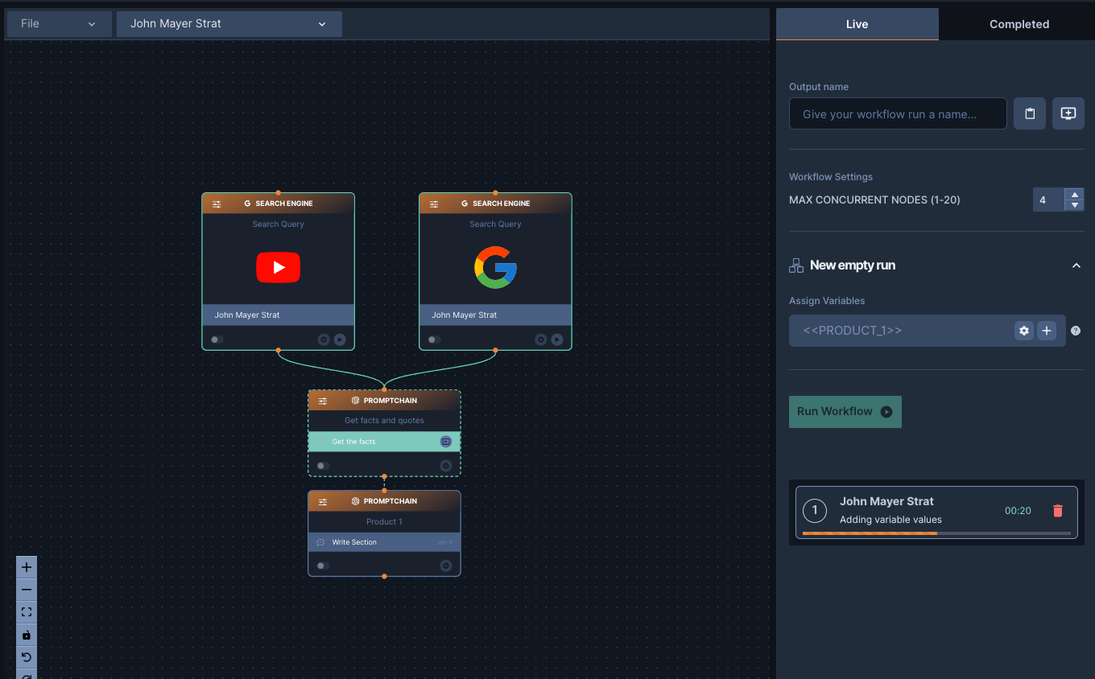The image size is (1095, 679).
Task: Click the plus icon next to PRODUCT_1 variable
Action: click(x=1047, y=331)
